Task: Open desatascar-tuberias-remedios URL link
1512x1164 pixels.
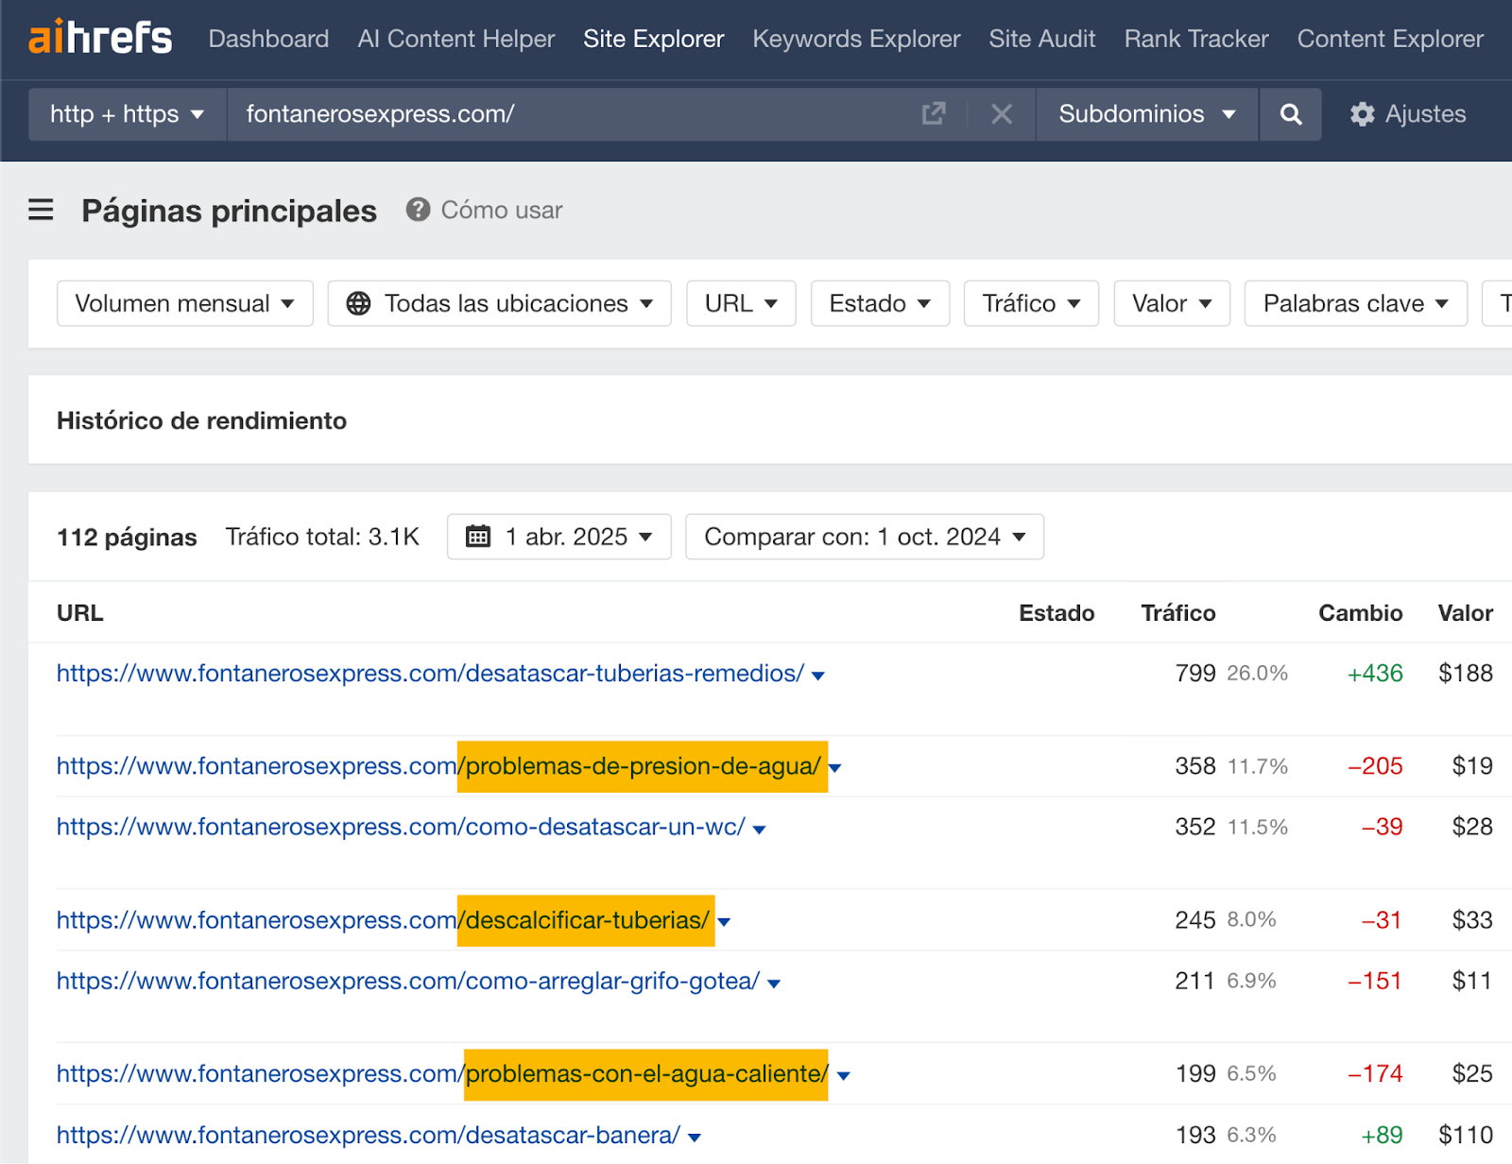Action: pyautogui.click(x=430, y=673)
